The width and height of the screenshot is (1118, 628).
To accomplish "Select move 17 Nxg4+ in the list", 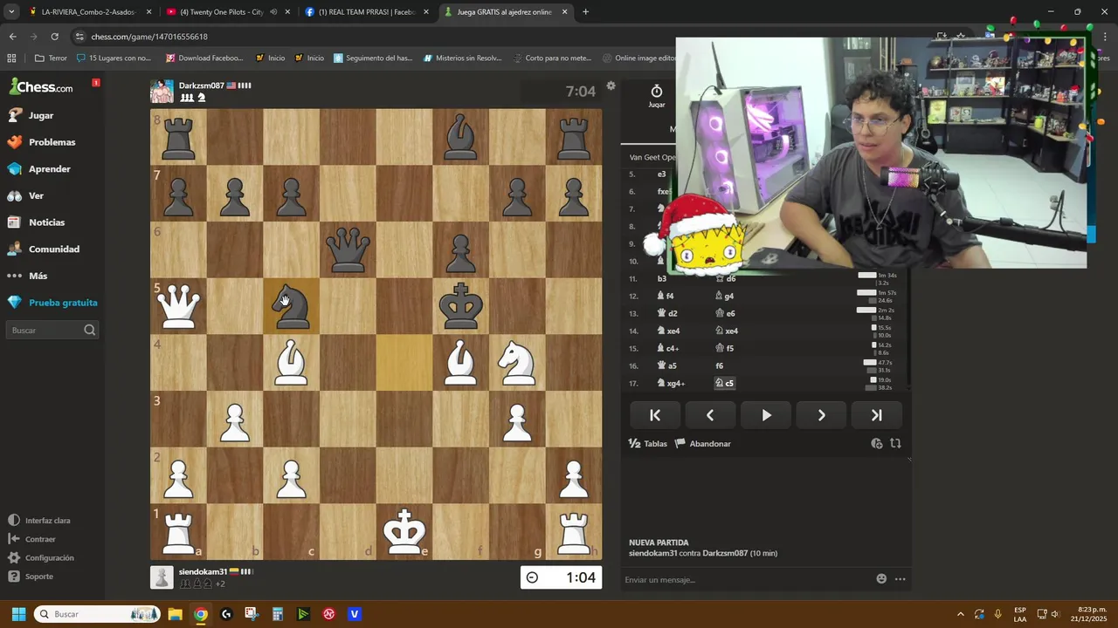I will pos(672,383).
